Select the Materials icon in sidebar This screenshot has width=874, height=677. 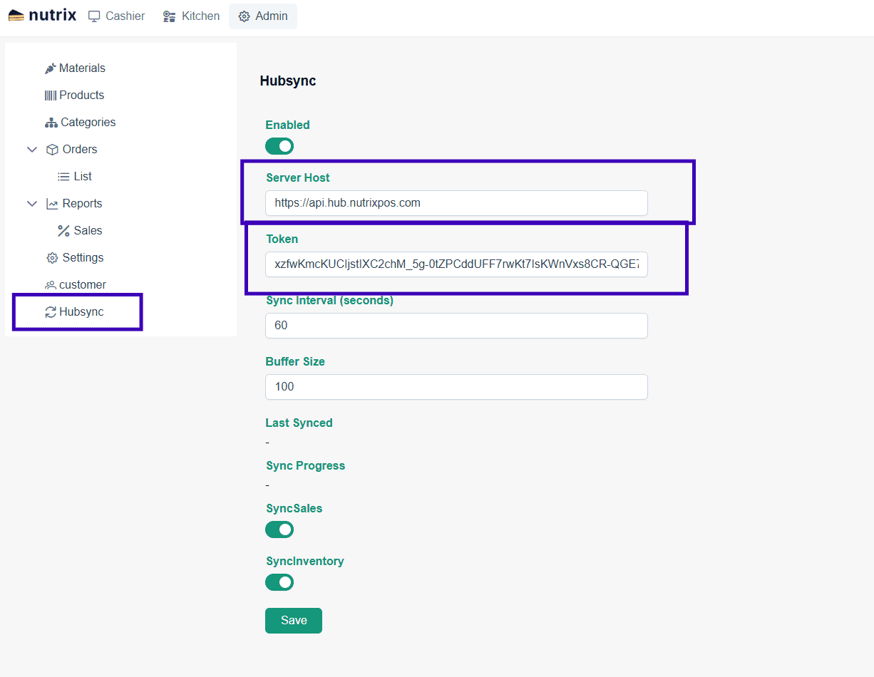(50, 68)
